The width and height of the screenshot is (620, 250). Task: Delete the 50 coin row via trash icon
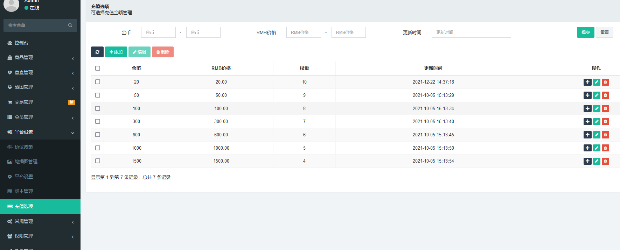(605, 95)
